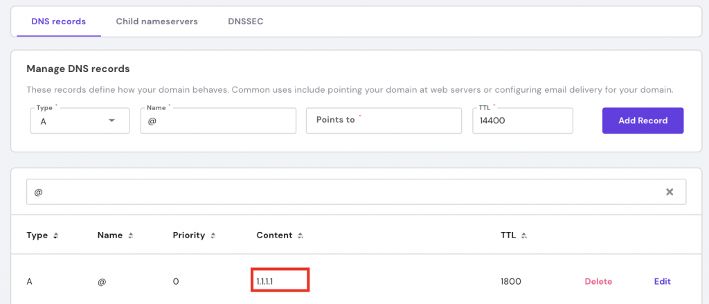The image size is (709, 304).
Task: Delete the A record for @
Action: coord(598,281)
